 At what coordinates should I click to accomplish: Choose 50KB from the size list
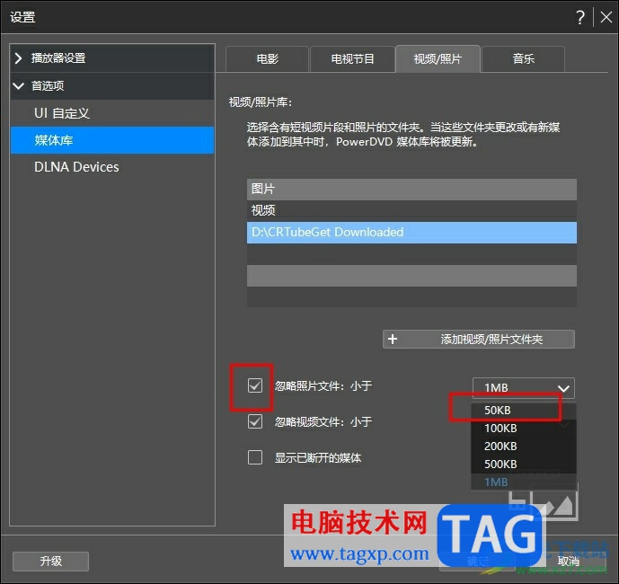click(524, 411)
